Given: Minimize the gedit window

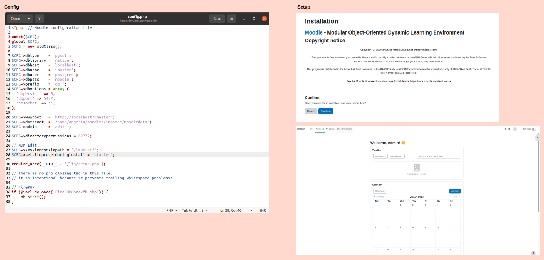Looking at the screenshot, I should point(244,19).
